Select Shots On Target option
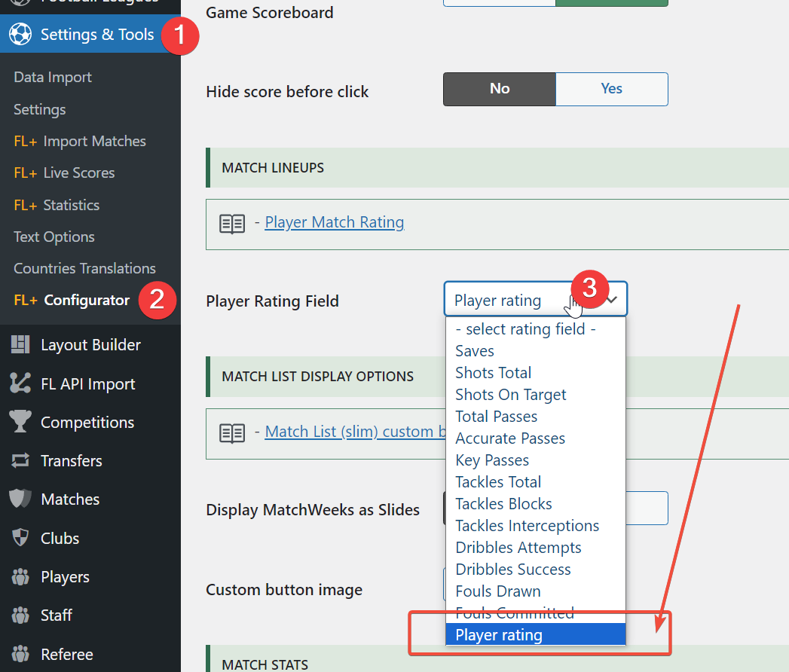789x672 pixels. coord(535,394)
